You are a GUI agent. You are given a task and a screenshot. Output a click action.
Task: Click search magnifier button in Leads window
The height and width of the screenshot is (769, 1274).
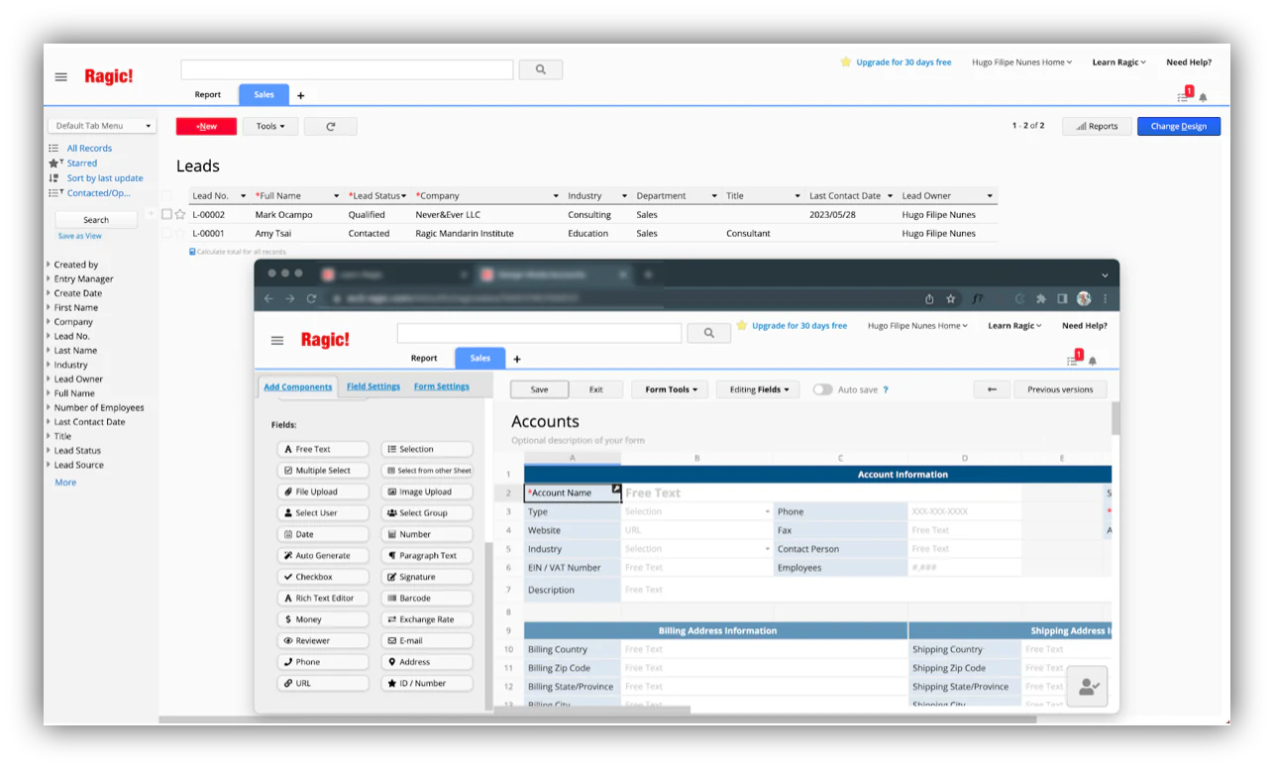(541, 69)
